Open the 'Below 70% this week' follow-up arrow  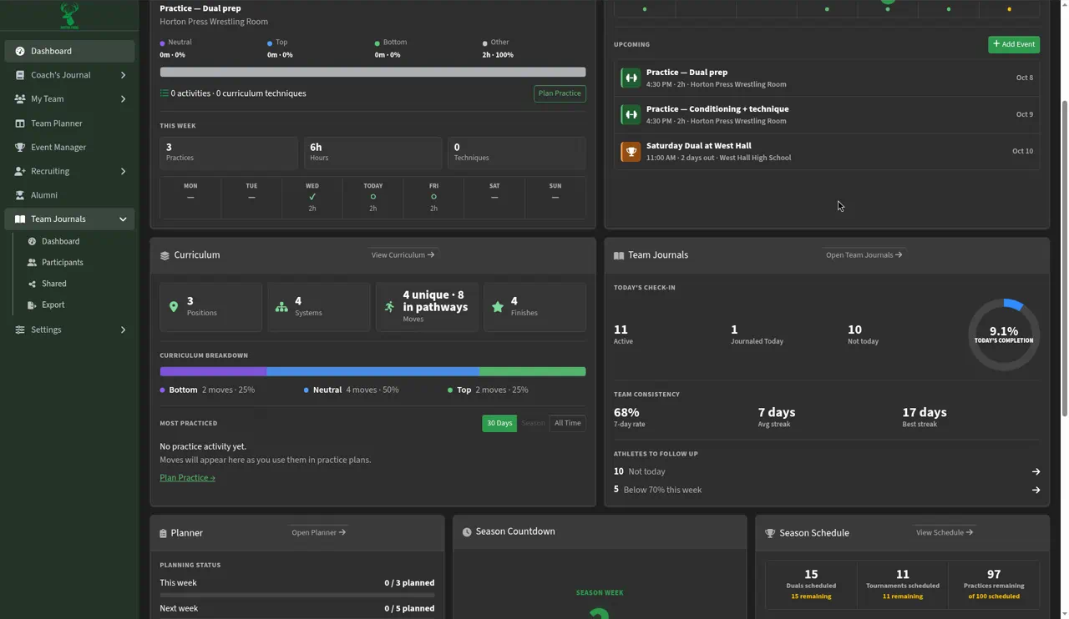coord(1036,491)
